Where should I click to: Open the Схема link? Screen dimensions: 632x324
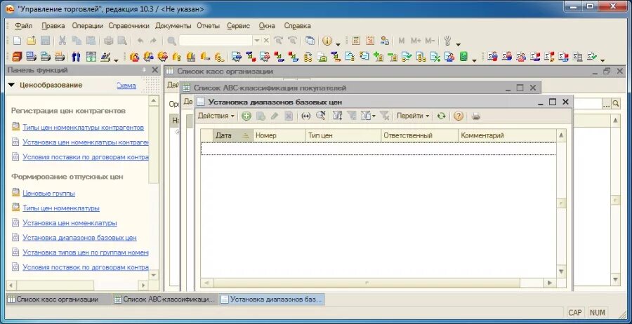[126, 86]
